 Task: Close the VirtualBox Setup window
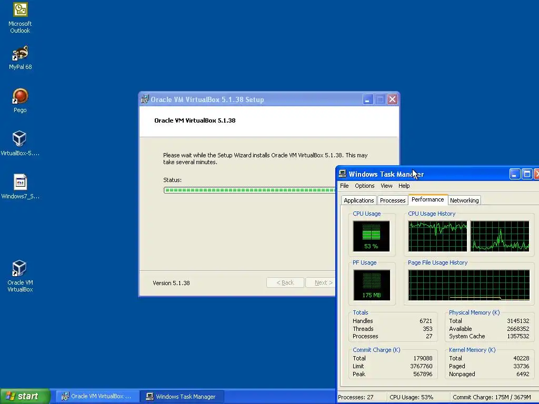(x=392, y=99)
